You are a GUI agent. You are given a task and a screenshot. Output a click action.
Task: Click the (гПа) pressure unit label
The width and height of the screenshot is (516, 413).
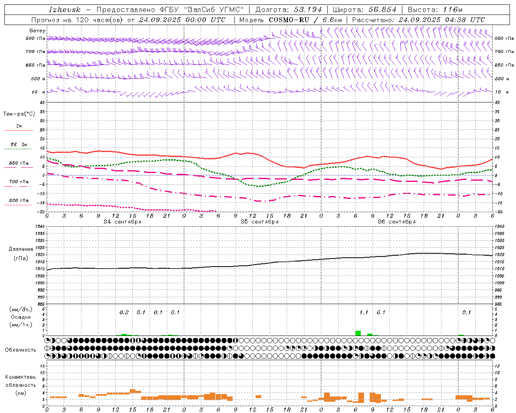pyautogui.click(x=21, y=259)
